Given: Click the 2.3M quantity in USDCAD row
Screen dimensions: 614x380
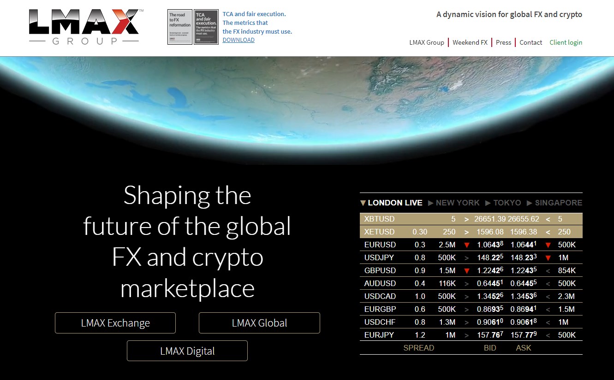Looking at the screenshot, I should coord(566,296).
